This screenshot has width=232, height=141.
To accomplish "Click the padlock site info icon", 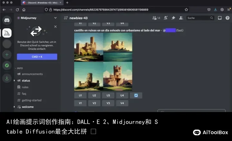I will [x=51, y=10].
